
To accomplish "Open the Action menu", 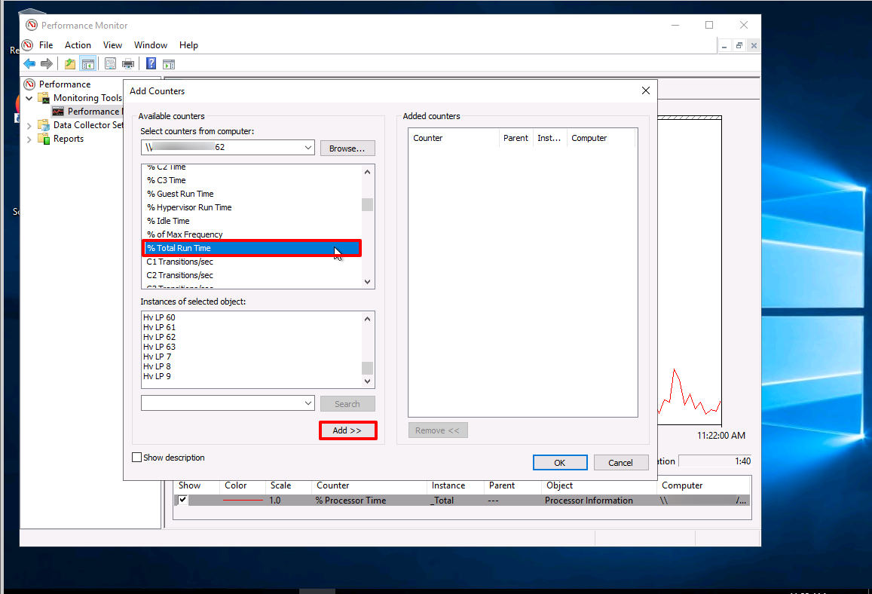I will click(x=78, y=45).
